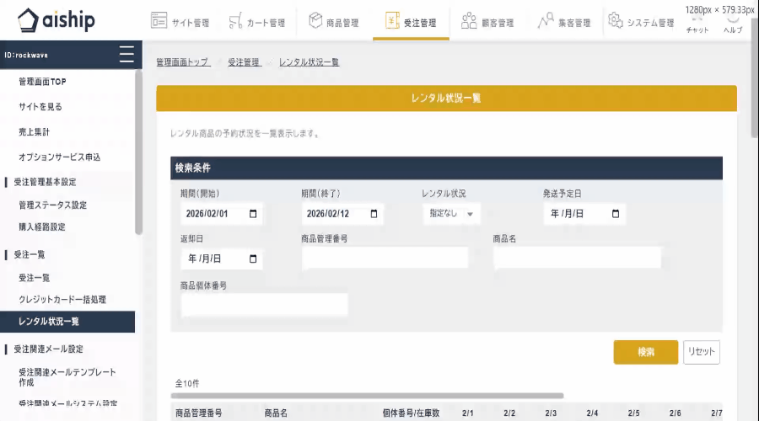Click the 顧客管理 people icon

[x=469, y=21]
